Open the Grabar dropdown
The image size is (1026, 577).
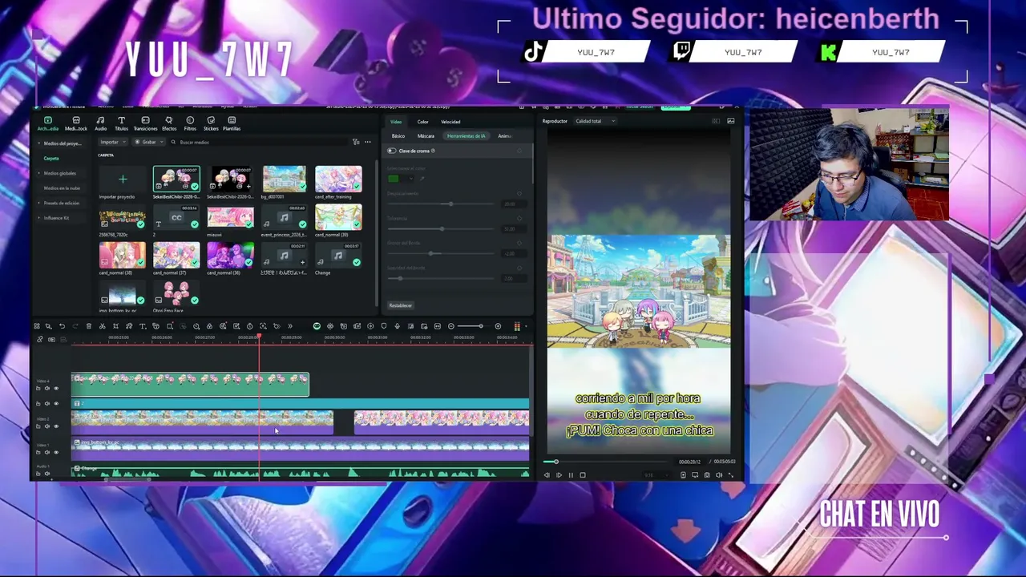[149, 142]
